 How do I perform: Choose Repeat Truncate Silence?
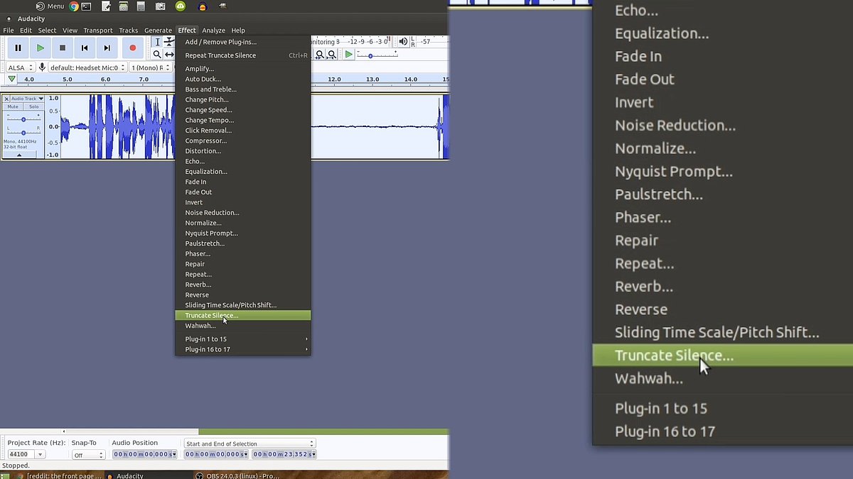pos(243,55)
